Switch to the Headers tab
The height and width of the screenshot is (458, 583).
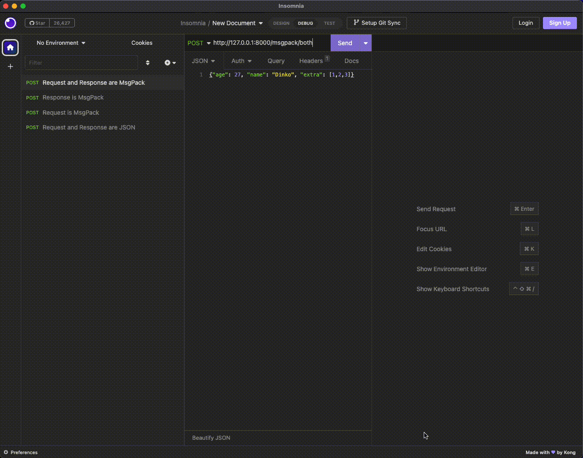coord(314,61)
